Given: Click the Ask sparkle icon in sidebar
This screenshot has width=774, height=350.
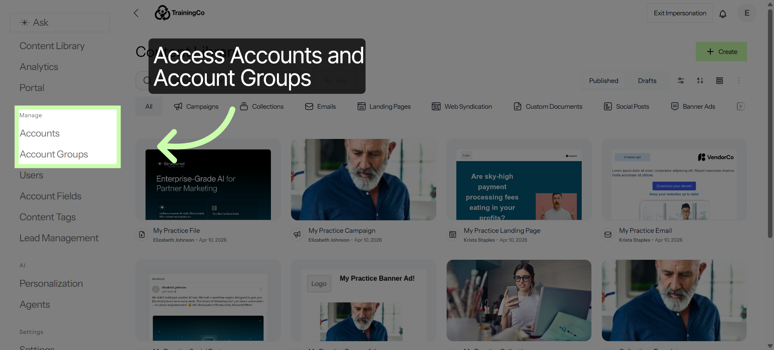Looking at the screenshot, I should pos(25,23).
